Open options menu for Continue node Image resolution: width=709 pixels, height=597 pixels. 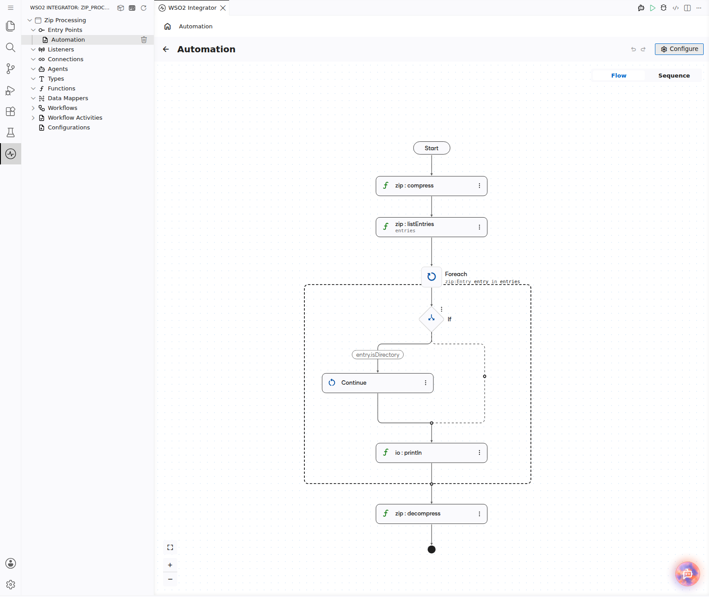(x=426, y=383)
